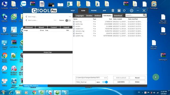Open UniKey desktop shortcut

(5, 82)
